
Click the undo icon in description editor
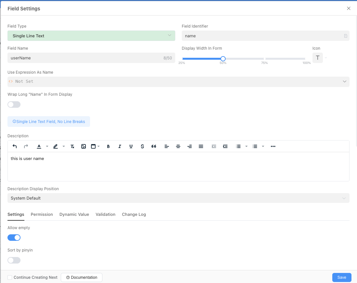(15, 146)
